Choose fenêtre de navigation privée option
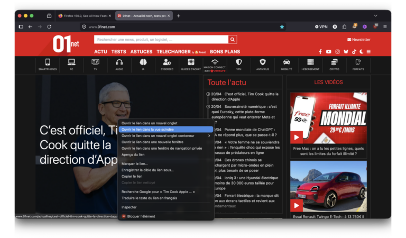 pos(166,148)
